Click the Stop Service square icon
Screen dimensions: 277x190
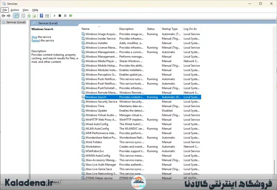tap(60, 16)
